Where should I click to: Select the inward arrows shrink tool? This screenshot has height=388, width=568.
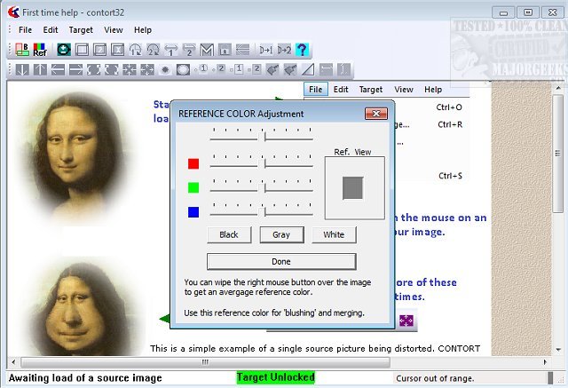[x=130, y=69]
